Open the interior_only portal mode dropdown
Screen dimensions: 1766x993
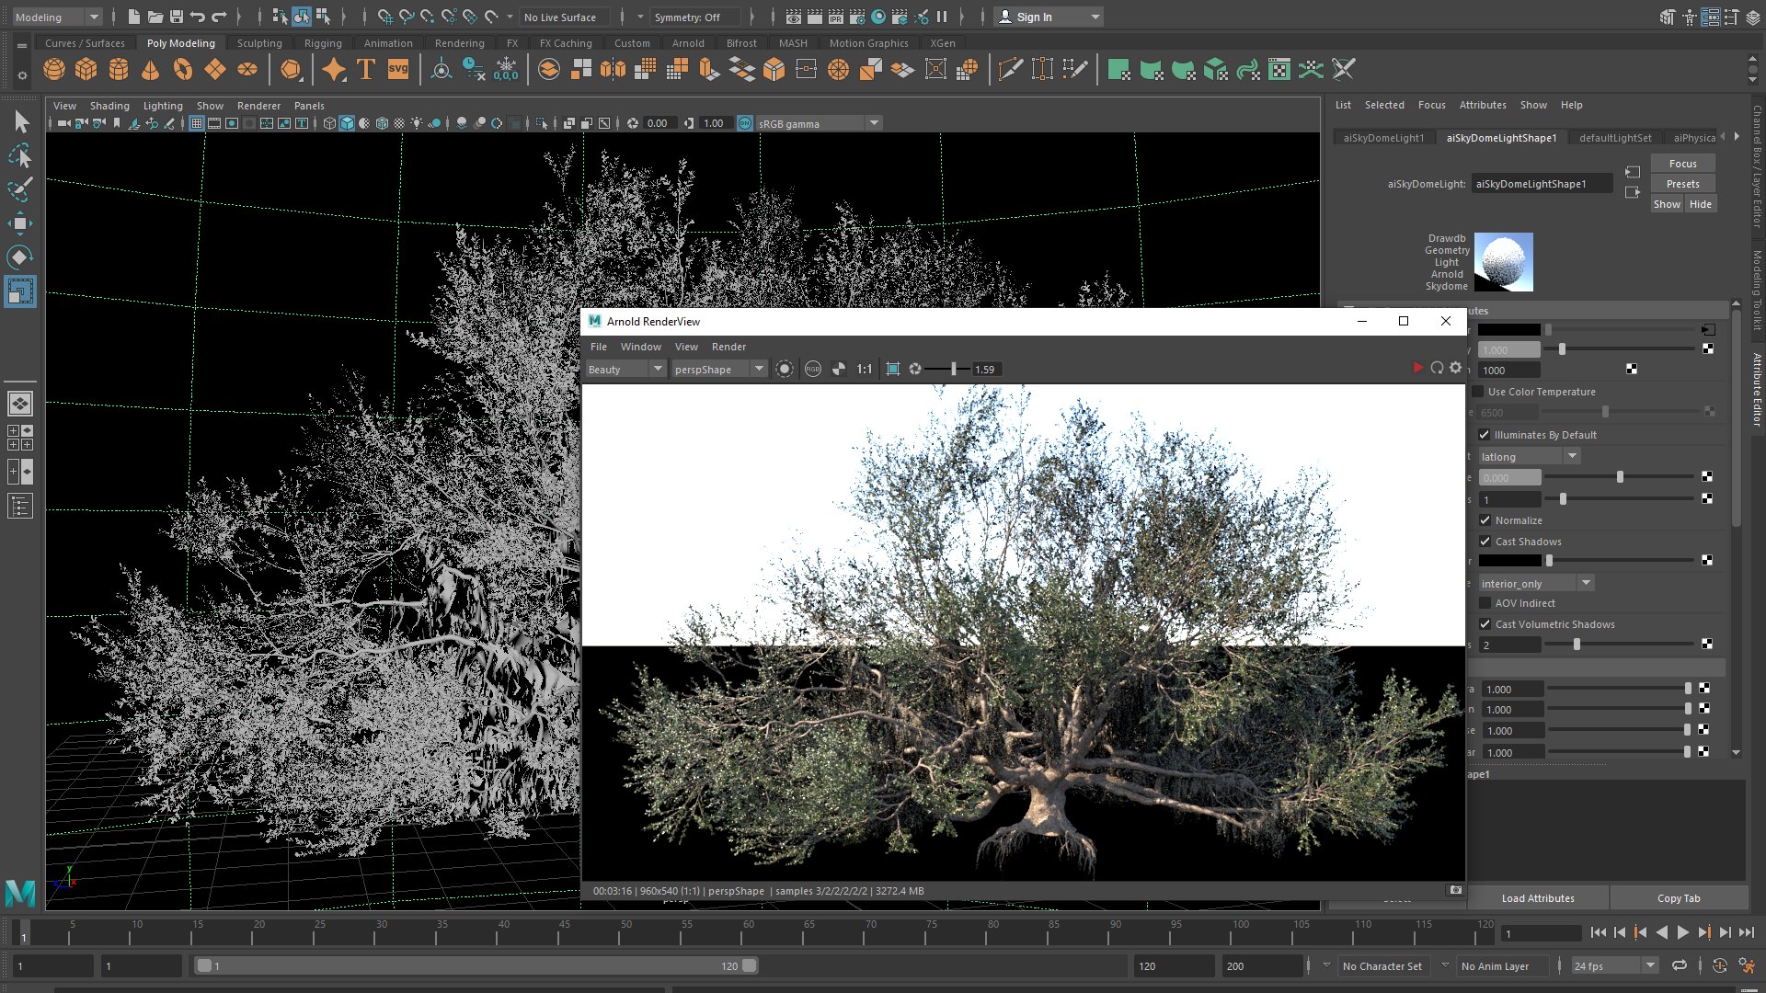(1535, 584)
